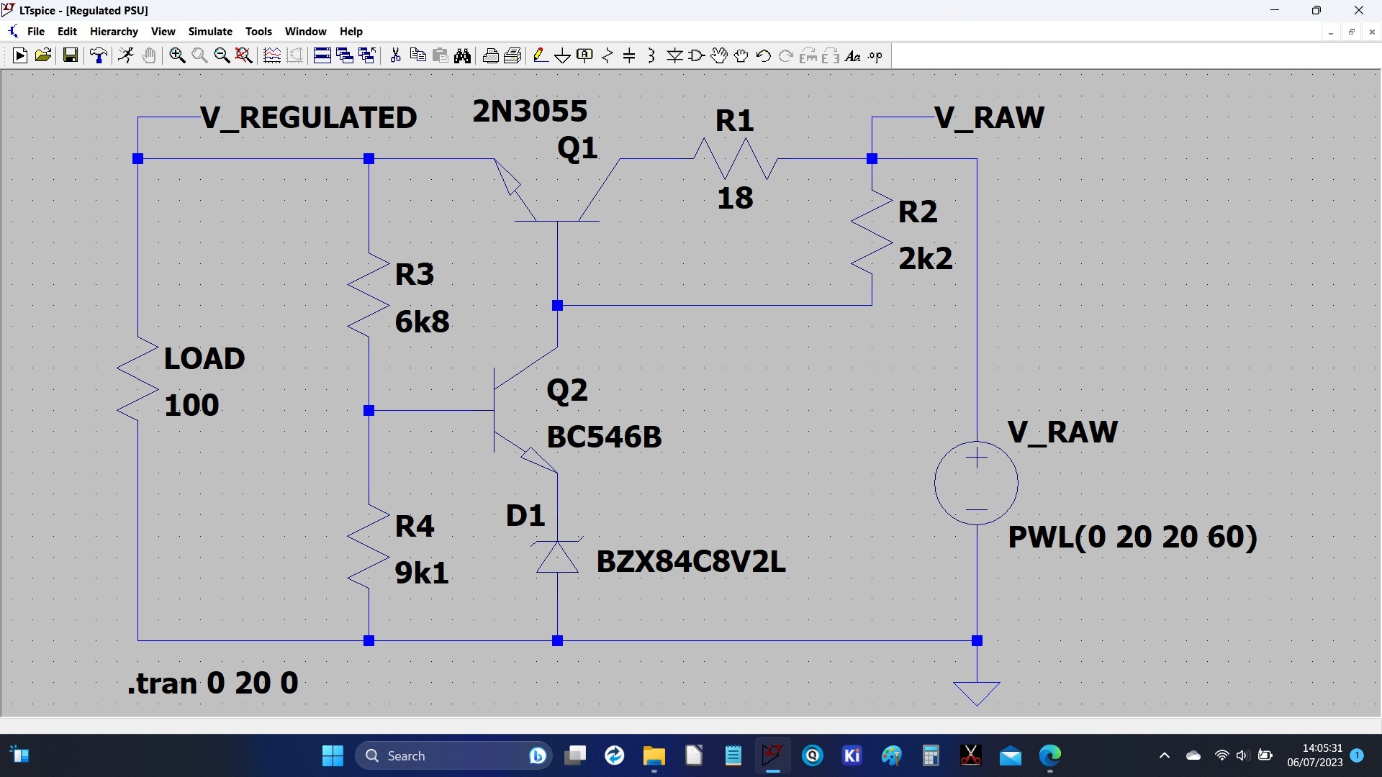Screen dimensions: 1382x777
Task: Add SPICE directive with .op icon
Action: point(875,56)
